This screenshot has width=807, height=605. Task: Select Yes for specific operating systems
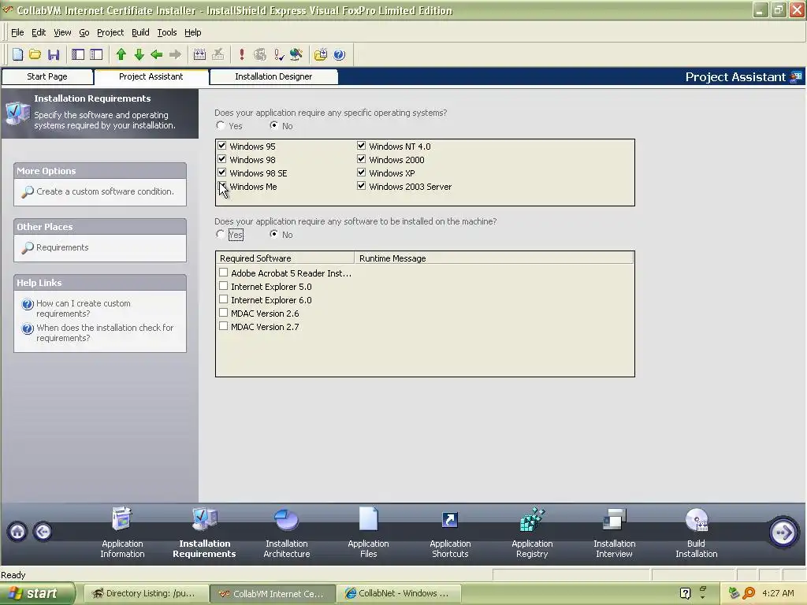pos(221,125)
